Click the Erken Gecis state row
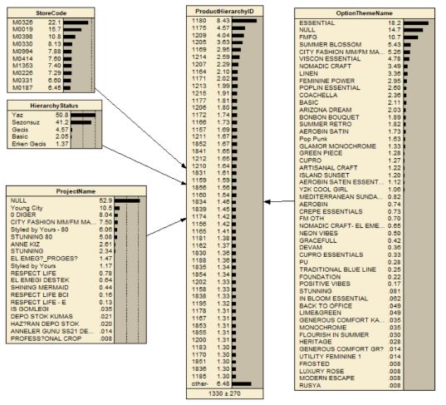 54,144
